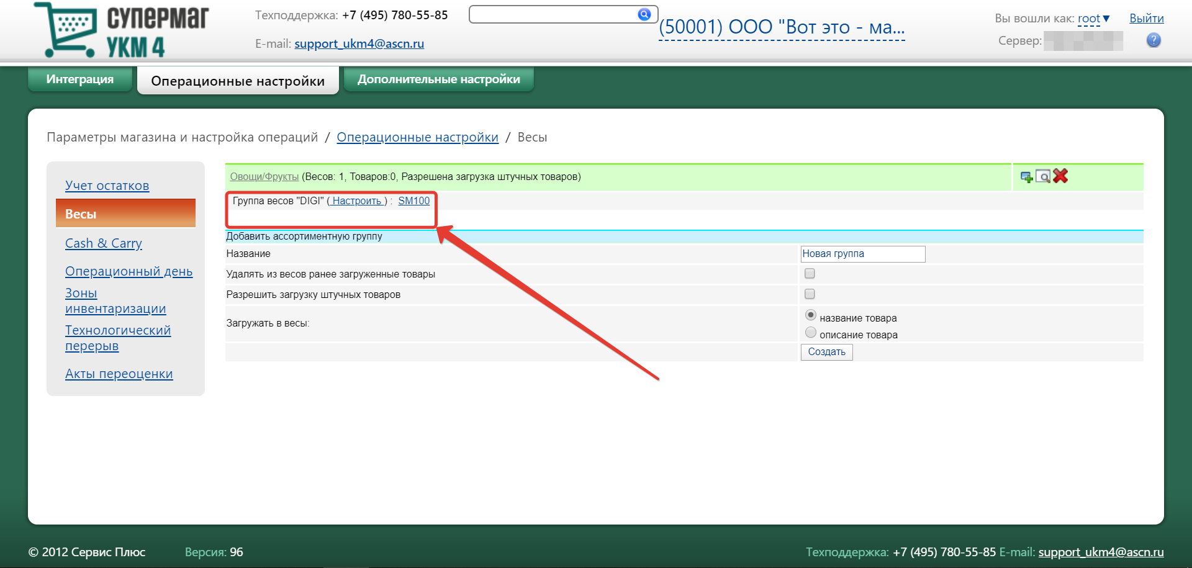Click the add icon for Овощи/Фрукты group
The image size is (1192, 568).
[x=1027, y=177]
